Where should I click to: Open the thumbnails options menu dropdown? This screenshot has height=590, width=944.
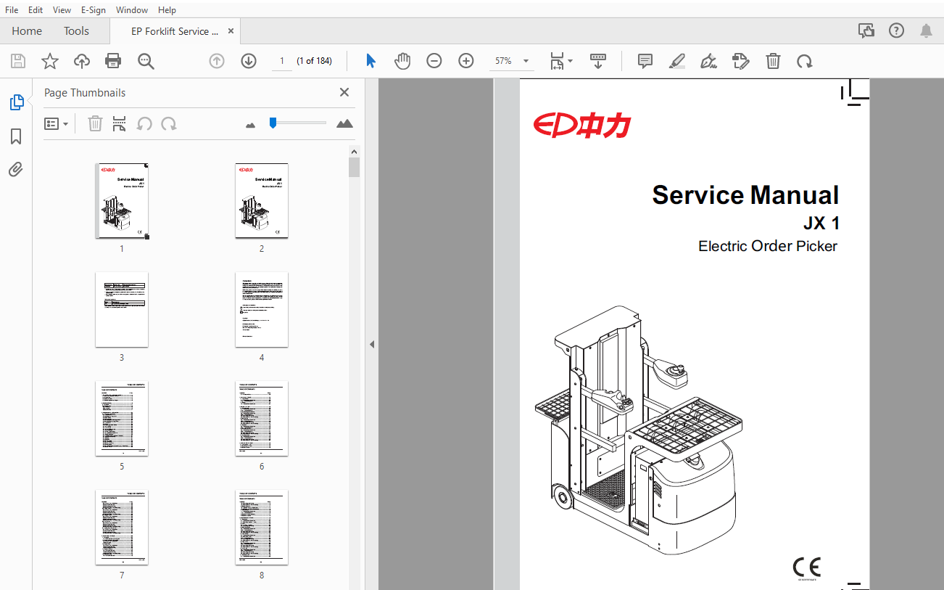tap(57, 124)
